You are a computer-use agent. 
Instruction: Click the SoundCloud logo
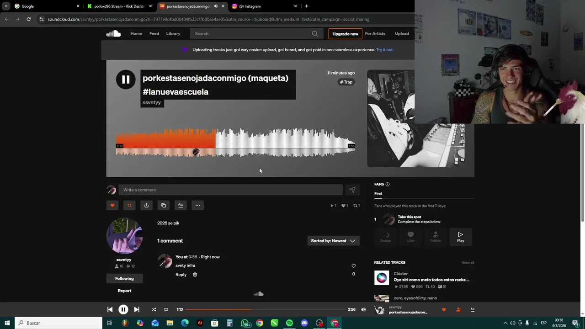[x=113, y=33]
